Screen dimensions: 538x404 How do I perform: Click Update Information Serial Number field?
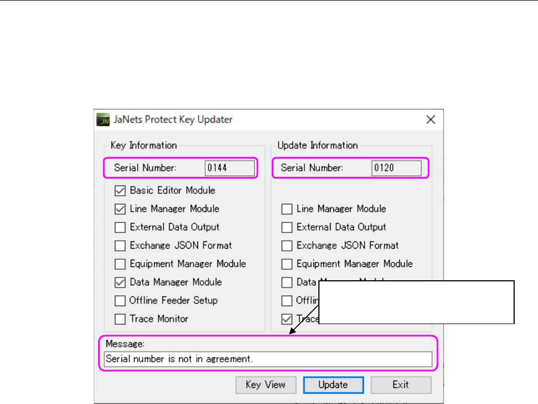[396, 168]
